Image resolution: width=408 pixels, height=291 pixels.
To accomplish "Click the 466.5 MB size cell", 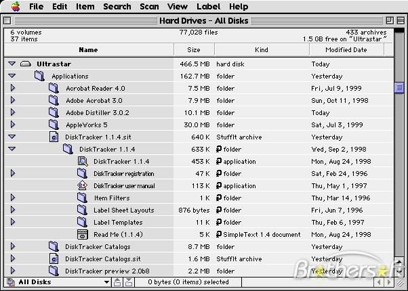I will 195,64.
